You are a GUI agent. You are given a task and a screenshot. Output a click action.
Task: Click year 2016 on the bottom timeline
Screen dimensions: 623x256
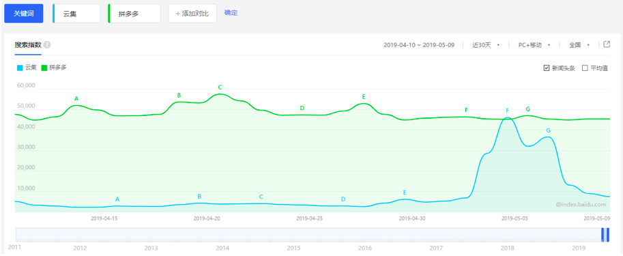point(364,248)
